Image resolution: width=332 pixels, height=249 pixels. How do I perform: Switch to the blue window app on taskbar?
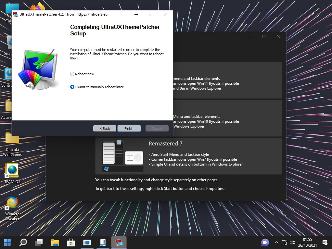(87, 243)
